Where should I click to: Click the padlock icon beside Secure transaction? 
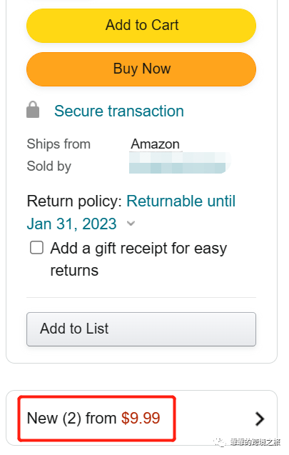tap(33, 110)
